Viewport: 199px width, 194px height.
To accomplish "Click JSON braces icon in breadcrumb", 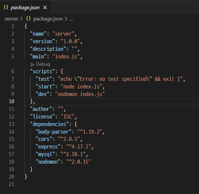I will coord(28,18).
